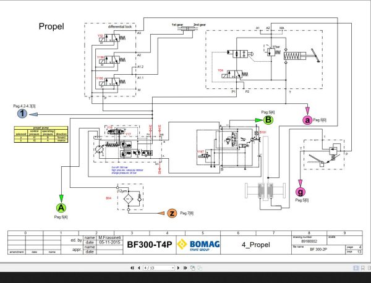Click the '1st gear' label
This screenshot has height=283, width=371.
point(177,25)
